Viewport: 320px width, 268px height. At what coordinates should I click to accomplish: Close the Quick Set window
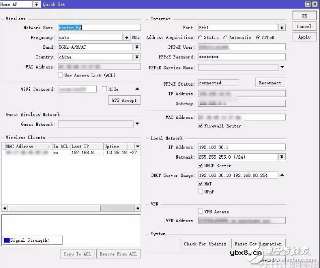(x=315, y=4)
